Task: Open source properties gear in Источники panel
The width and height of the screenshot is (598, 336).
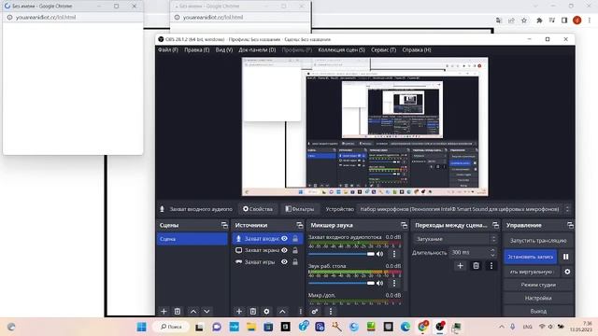Action: coord(266,311)
